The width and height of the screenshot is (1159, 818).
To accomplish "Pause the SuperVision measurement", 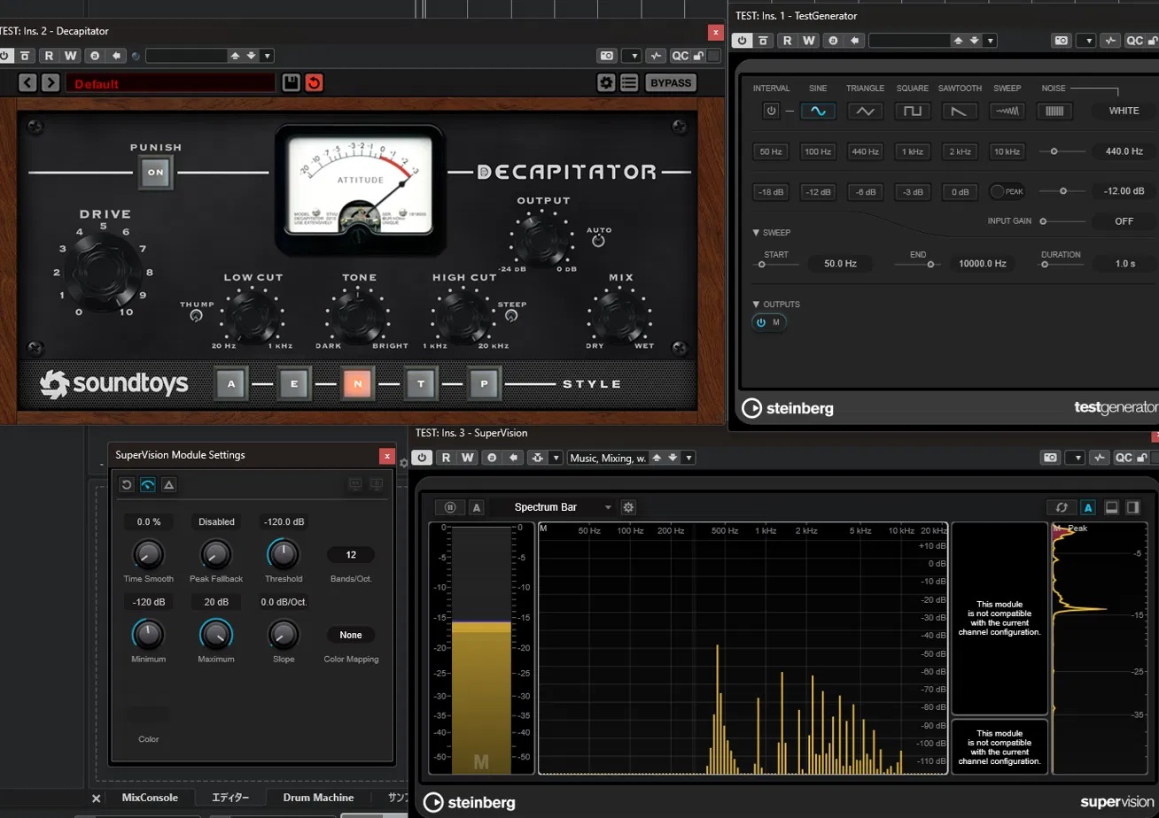I will coord(450,507).
